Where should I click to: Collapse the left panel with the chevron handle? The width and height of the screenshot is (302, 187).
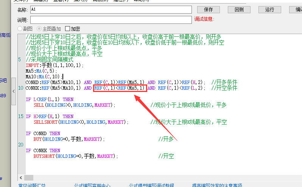14,91
